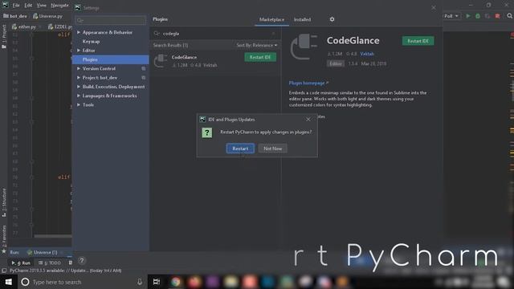This screenshot has width=514, height=289.
Task: Select the CodeGlance search result row
Action: (x=215, y=61)
